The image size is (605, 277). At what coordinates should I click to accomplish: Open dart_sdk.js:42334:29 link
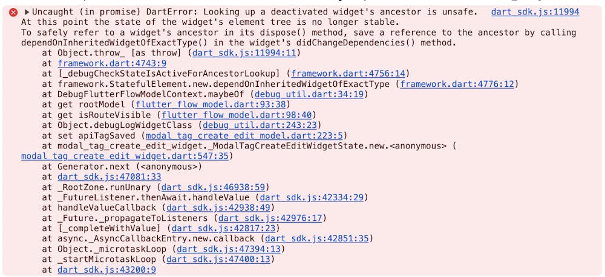coord(312,198)
